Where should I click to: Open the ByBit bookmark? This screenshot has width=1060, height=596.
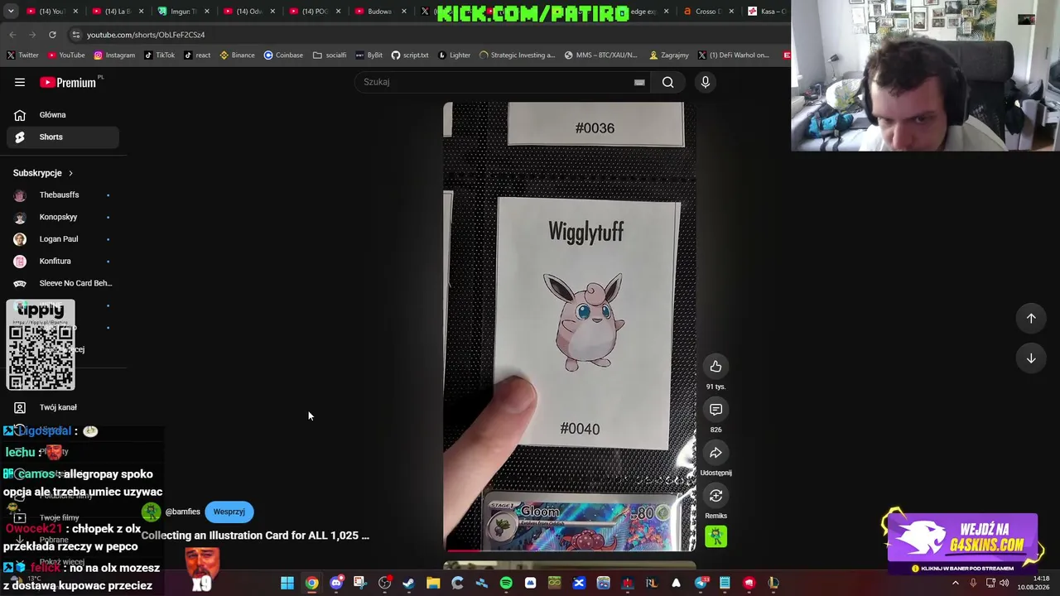tap(369, 55)
